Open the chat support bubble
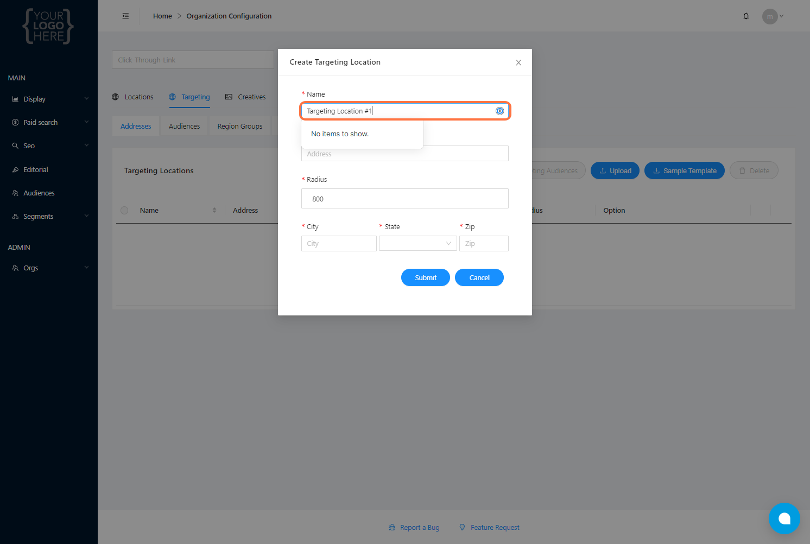 [784, 518]
